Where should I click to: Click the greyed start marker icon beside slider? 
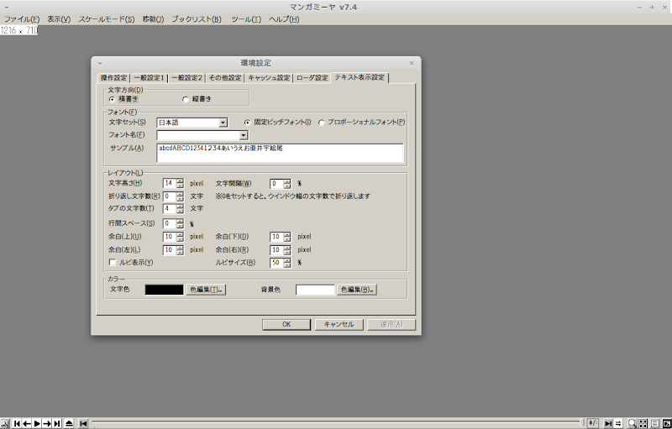(83, 424)
